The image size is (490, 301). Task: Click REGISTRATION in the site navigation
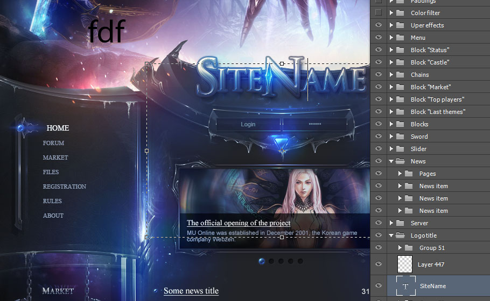65,187
